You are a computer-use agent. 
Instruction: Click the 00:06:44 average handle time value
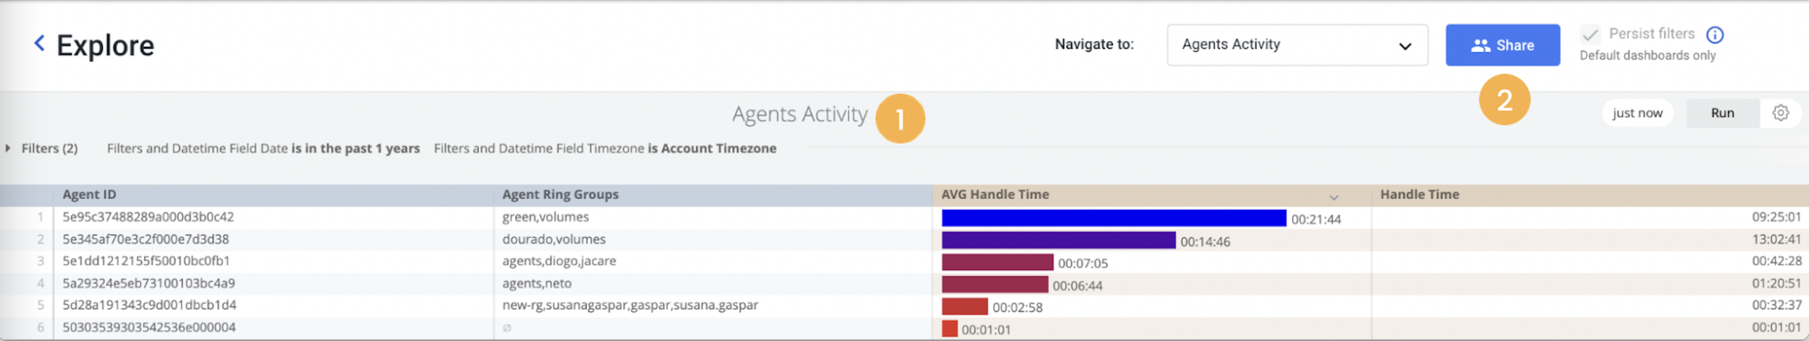coord(1076,286)
